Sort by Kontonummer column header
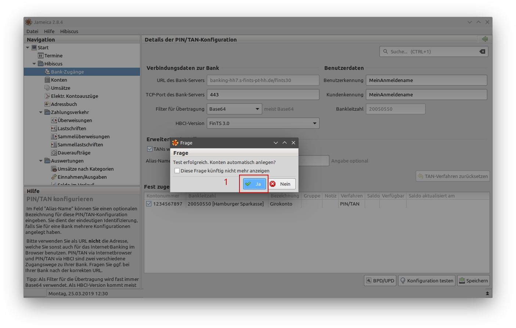 (165, 196)
